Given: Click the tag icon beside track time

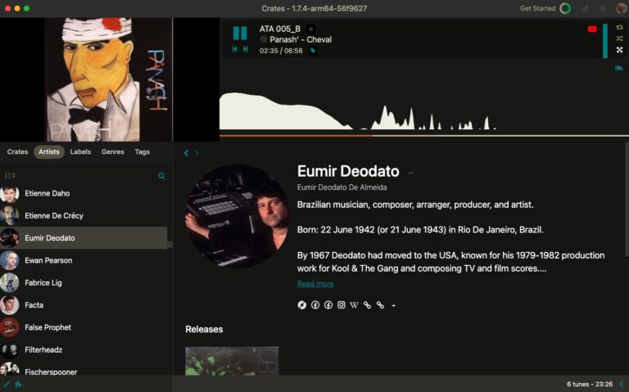Looking at the screenshot, I should pyautogui.click(x=312, y=51).
